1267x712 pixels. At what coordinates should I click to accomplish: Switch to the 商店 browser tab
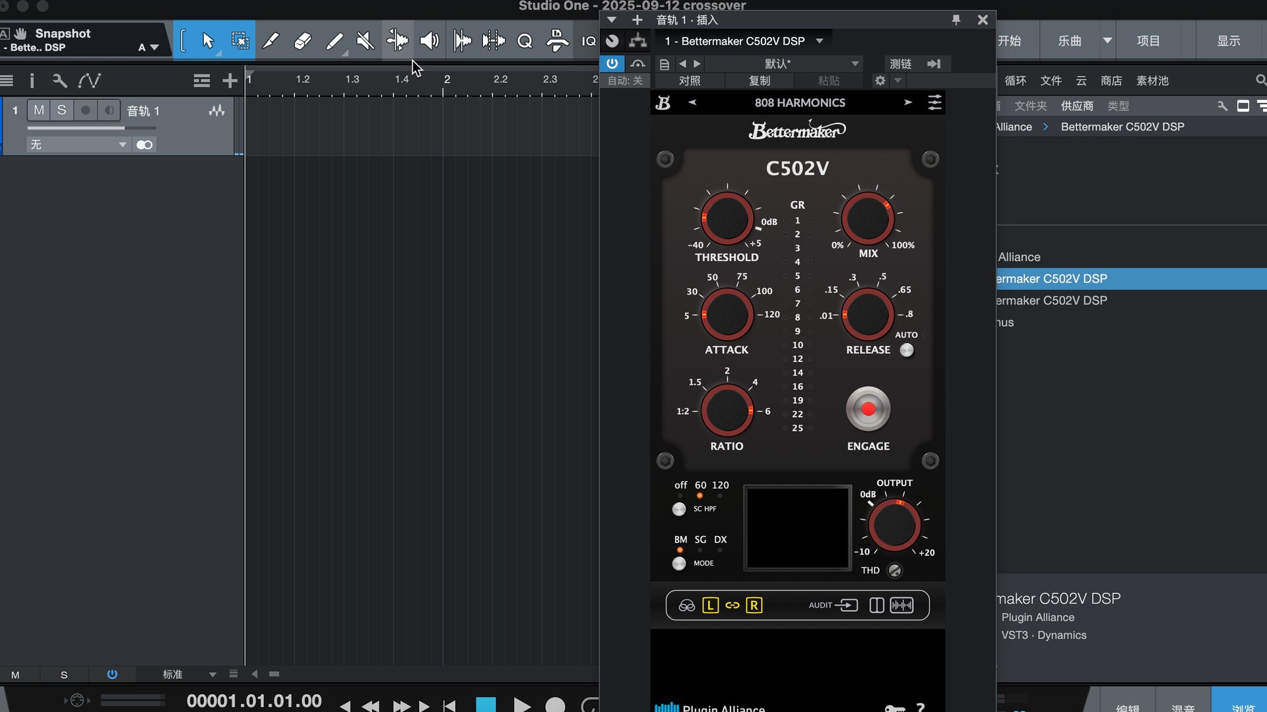(1111, 80)
